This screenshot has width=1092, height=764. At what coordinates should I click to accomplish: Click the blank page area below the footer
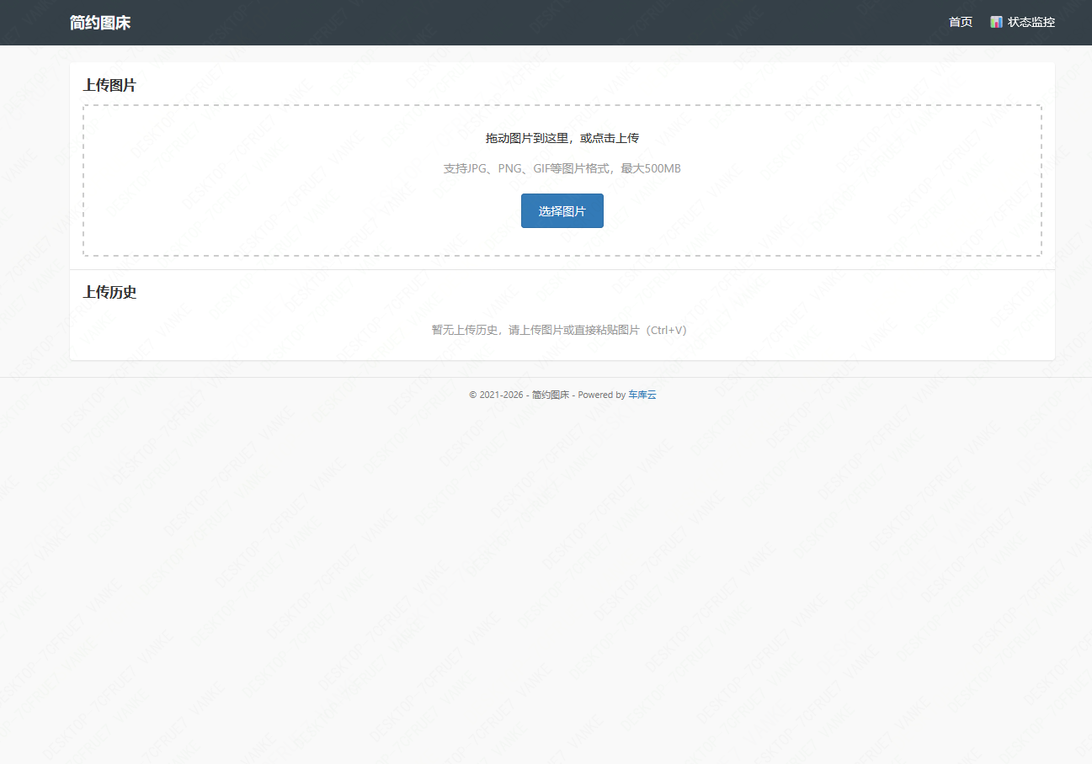point(546,589)
